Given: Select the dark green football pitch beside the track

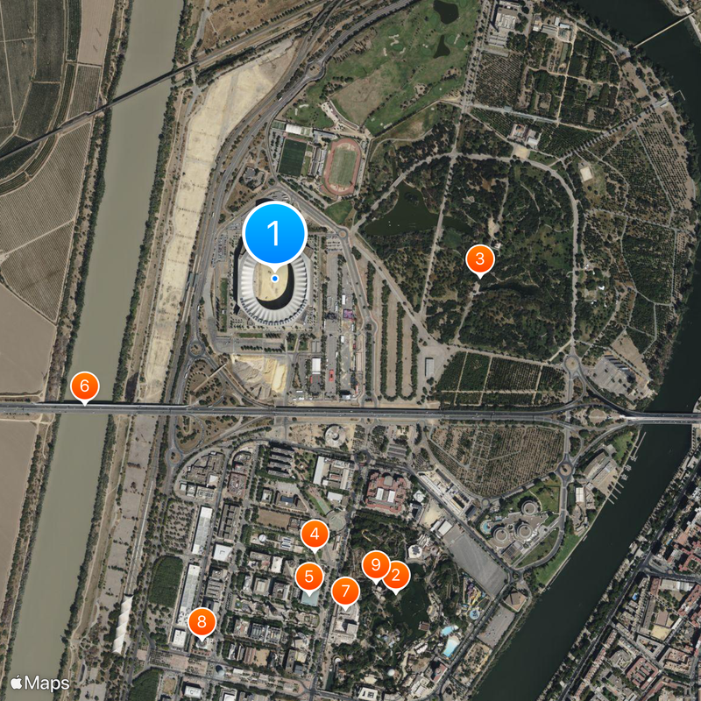Looking at the screenshot, I should [293, 158].
